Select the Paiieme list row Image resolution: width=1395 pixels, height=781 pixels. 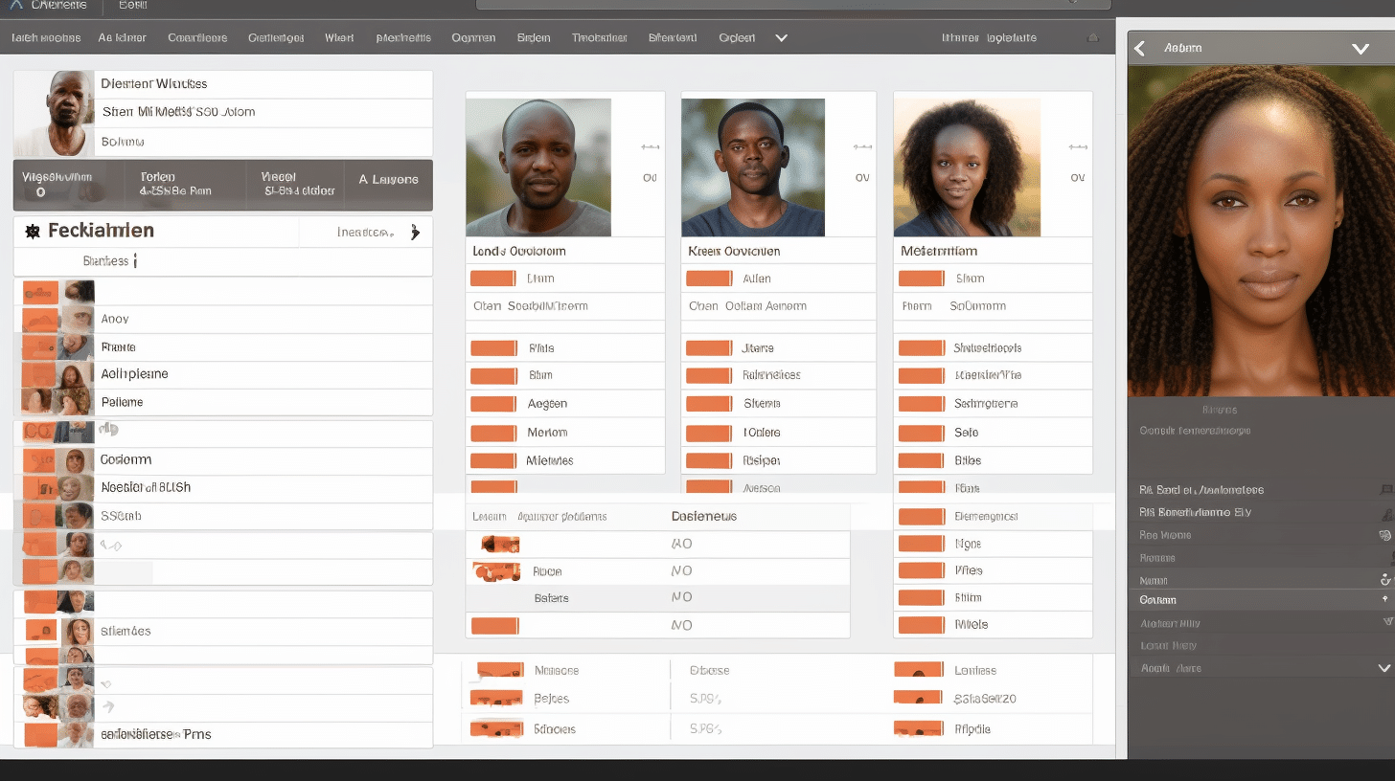[223, 403]
